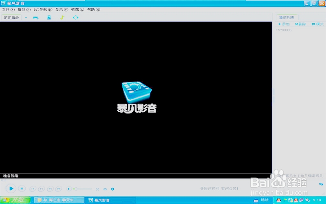Open the Windows 开始 start button
The height and width of the screenshot is (204, 326).
pos(15,200)
